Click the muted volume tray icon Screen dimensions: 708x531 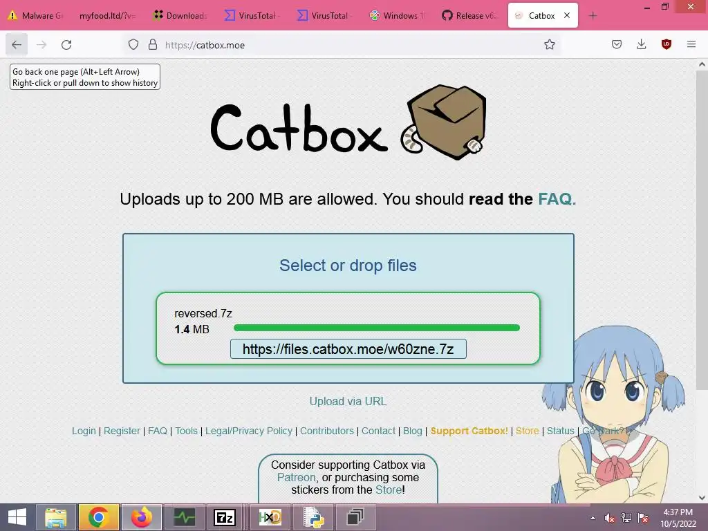[x=610, y=518]
